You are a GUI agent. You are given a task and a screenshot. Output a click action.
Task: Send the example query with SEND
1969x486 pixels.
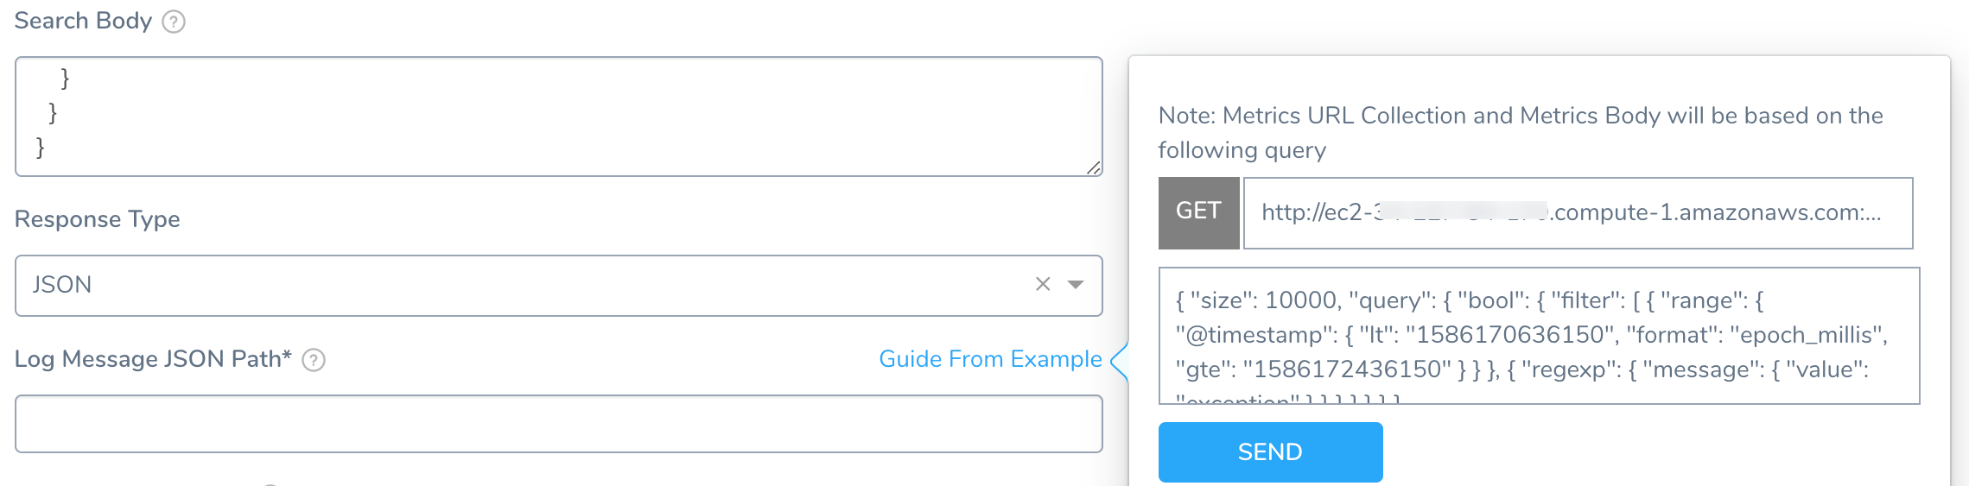(1270, 452)
